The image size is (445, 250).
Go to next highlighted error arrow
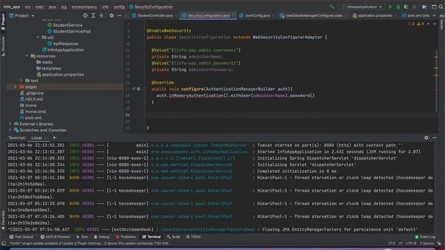click(435, 24)
